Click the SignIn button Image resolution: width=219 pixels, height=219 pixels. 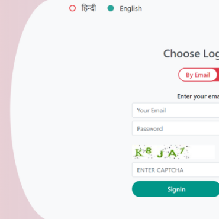(175, 189)
